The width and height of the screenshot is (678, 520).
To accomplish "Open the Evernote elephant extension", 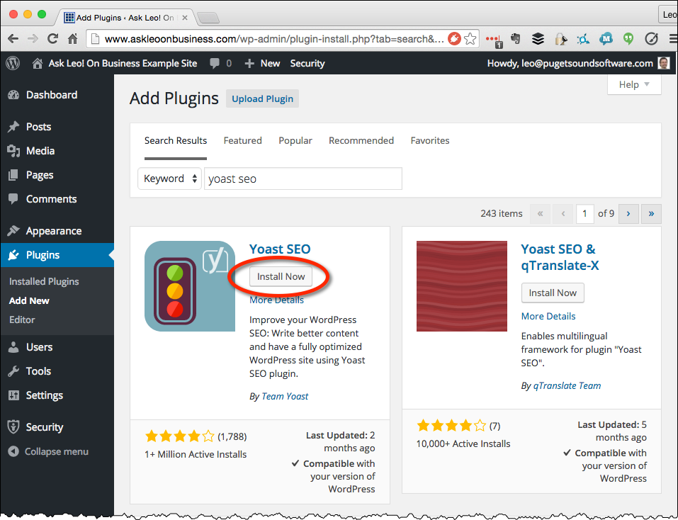I will coord(515,39).
